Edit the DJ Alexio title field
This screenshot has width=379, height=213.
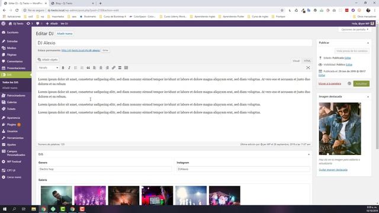[174, 43]
